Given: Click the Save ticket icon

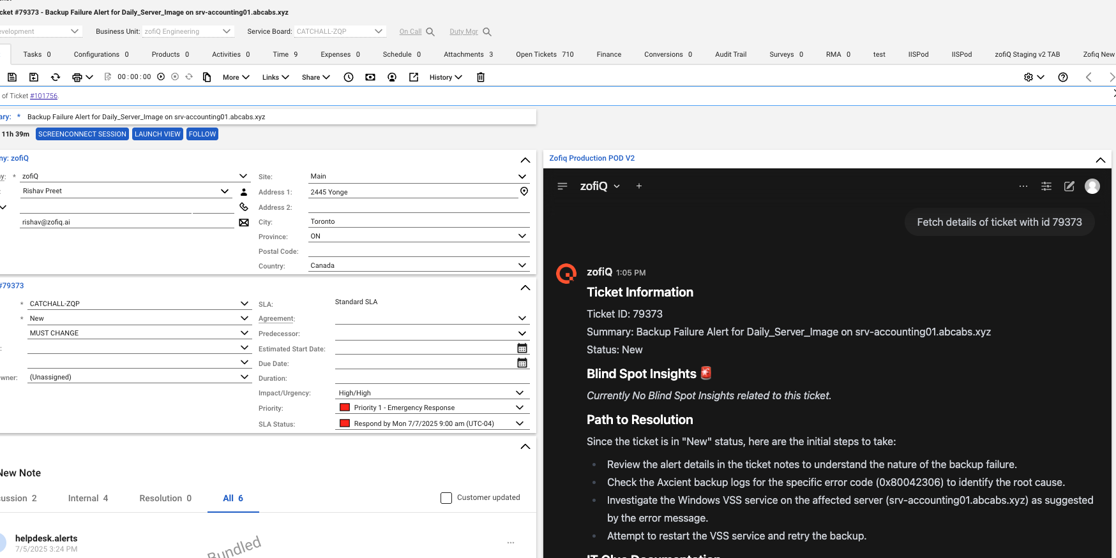Looking at the screenshot, I should pos(12,77).
